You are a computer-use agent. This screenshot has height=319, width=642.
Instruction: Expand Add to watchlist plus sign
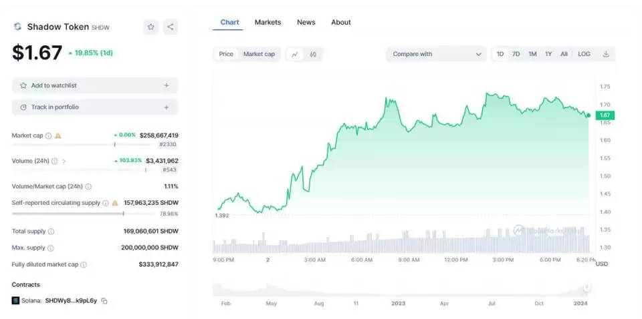point(167,85)
